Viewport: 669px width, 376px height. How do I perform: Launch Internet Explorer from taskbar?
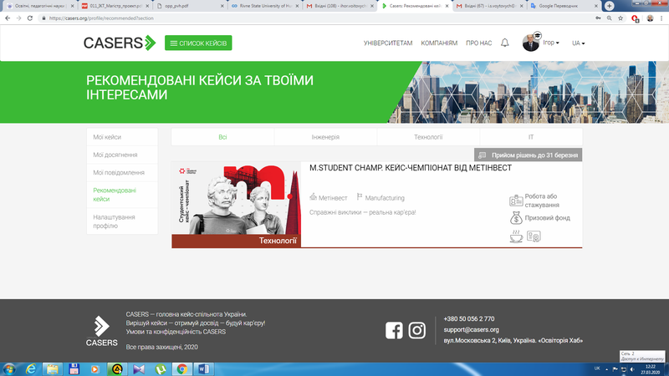pos(31,369)
